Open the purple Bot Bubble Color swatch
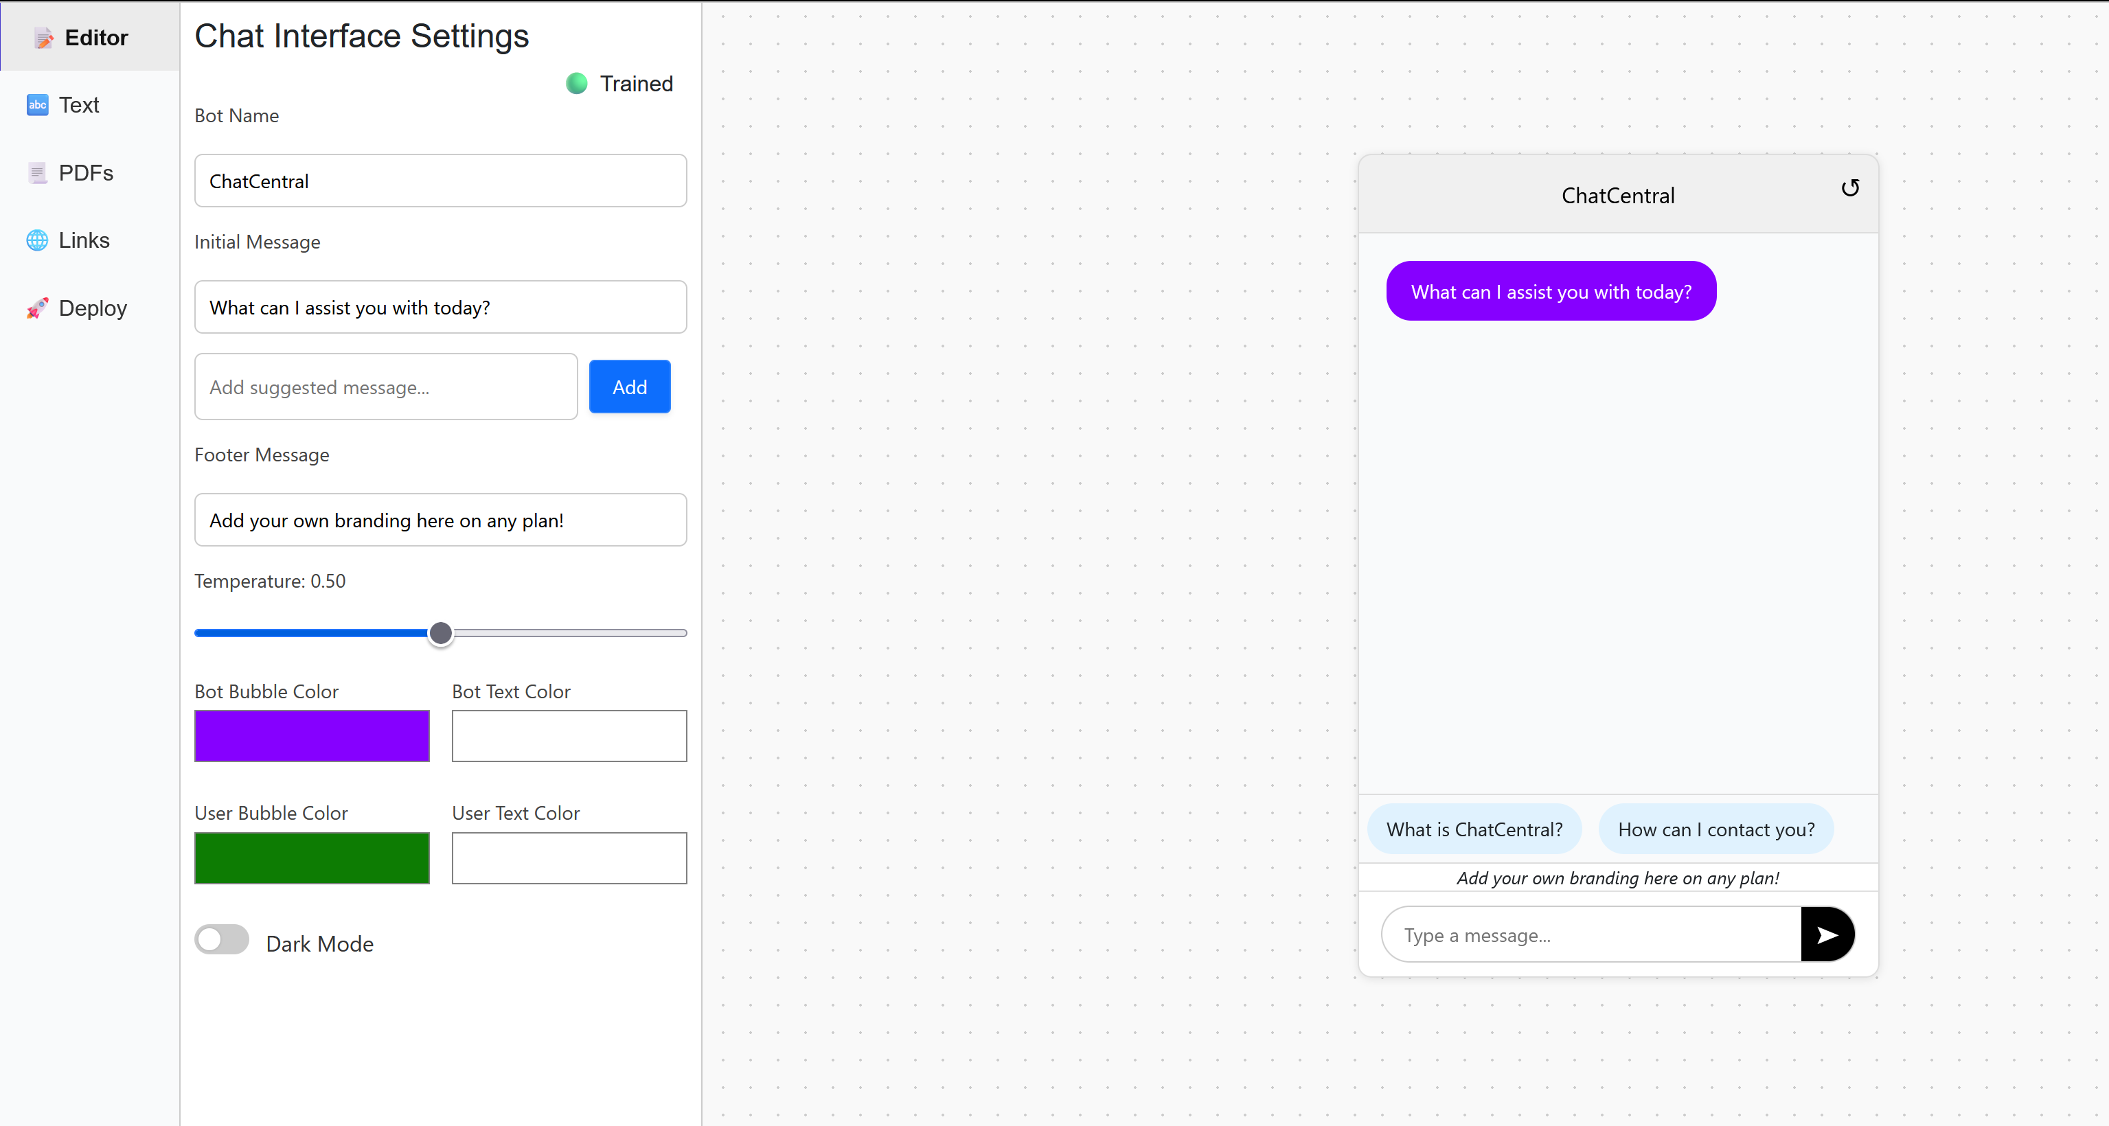Image resolution: width=2109 pixels, height=1126 pixels. (x=311, y=735)
